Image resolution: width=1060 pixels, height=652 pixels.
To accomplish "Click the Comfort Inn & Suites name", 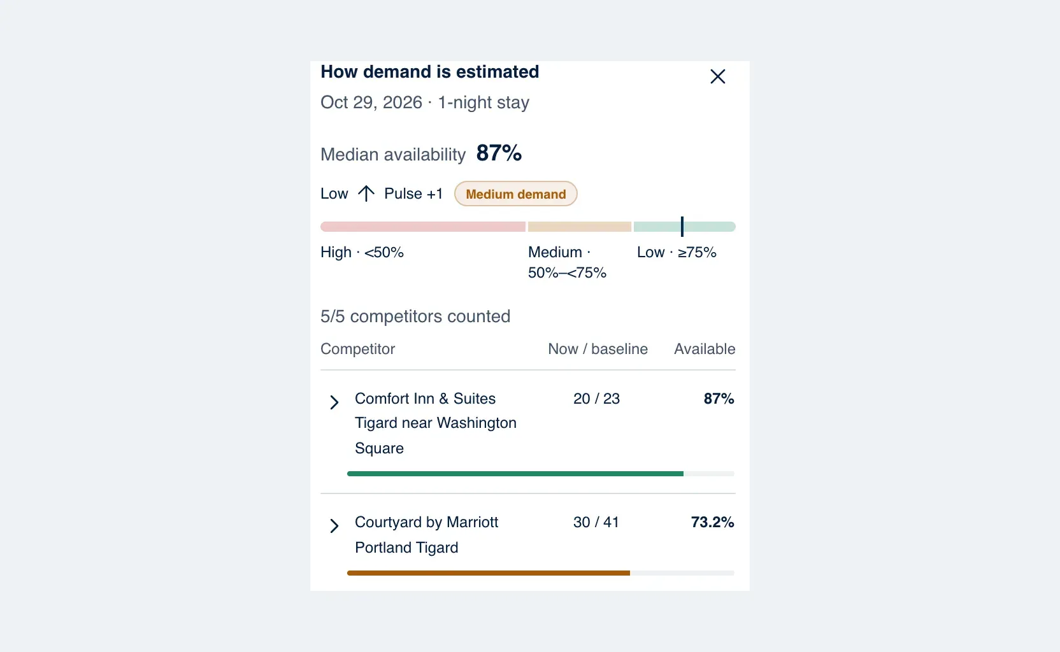I will tap(436, 423).
